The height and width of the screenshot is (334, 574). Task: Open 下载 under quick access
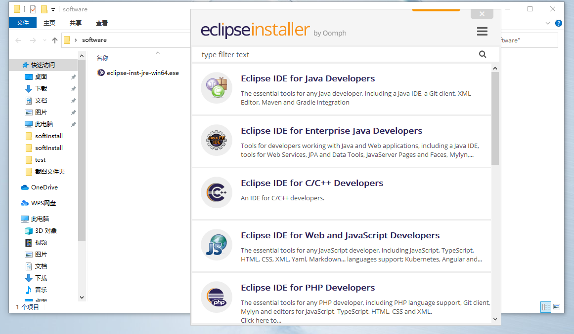tap(41, 88)
